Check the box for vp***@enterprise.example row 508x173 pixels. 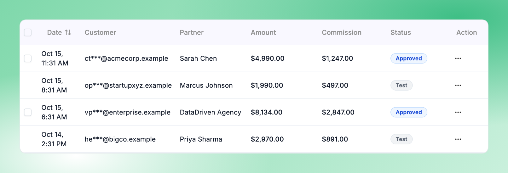[28, 112]
